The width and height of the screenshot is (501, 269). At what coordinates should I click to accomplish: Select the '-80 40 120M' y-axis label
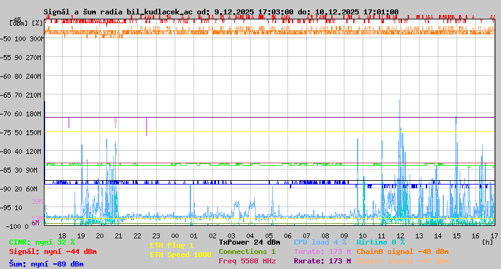[x=21, y=151]
